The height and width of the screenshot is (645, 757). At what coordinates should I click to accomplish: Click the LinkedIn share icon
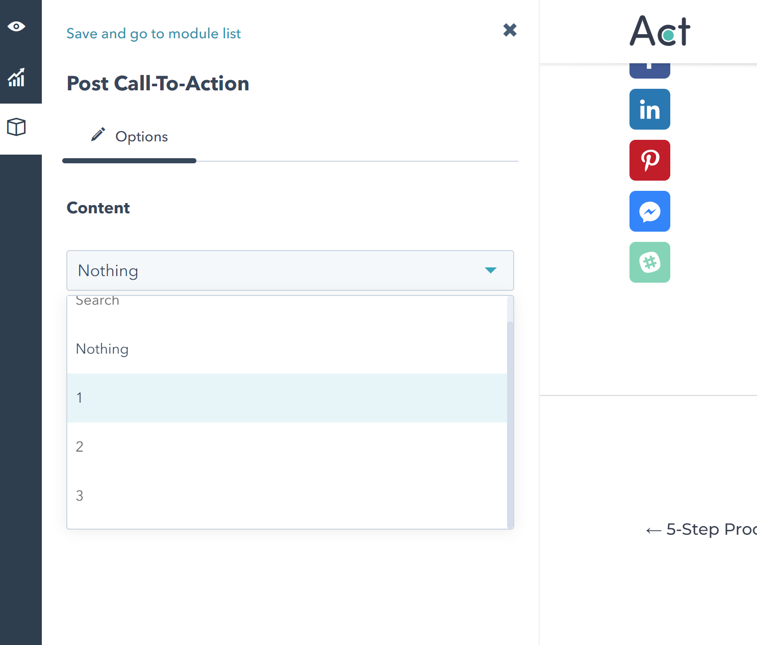coord(649,109)
